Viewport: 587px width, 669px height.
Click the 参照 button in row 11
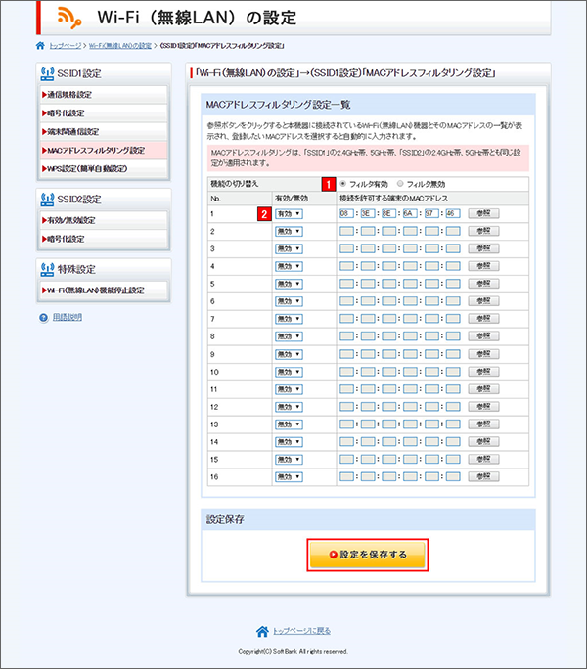pyautogui.click(x=483, y=388)
